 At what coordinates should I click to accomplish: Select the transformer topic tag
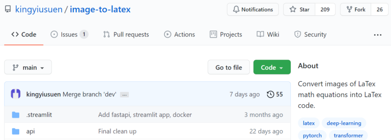[348, 135]
